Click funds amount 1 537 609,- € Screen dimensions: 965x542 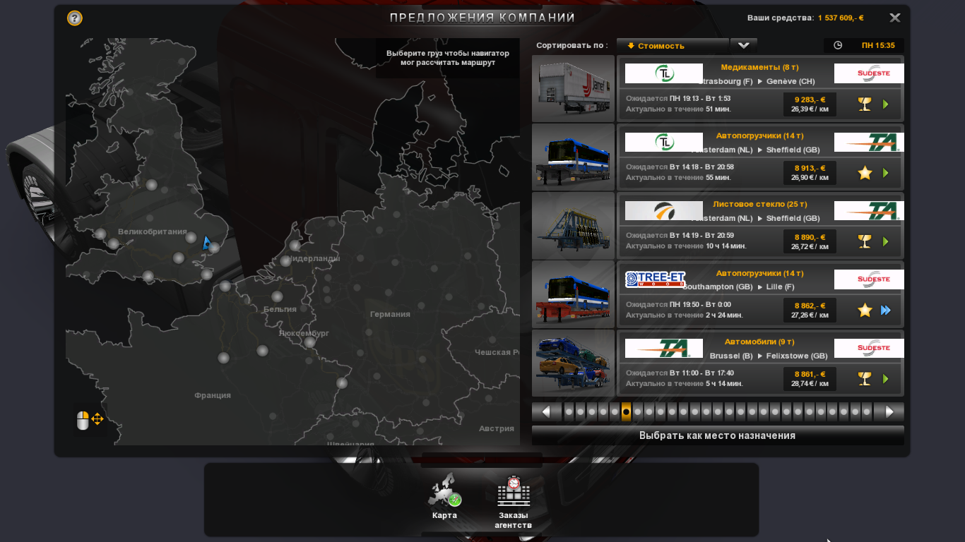coord(841,18)
